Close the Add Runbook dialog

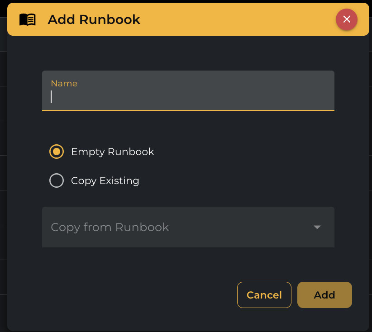(346, 19)
